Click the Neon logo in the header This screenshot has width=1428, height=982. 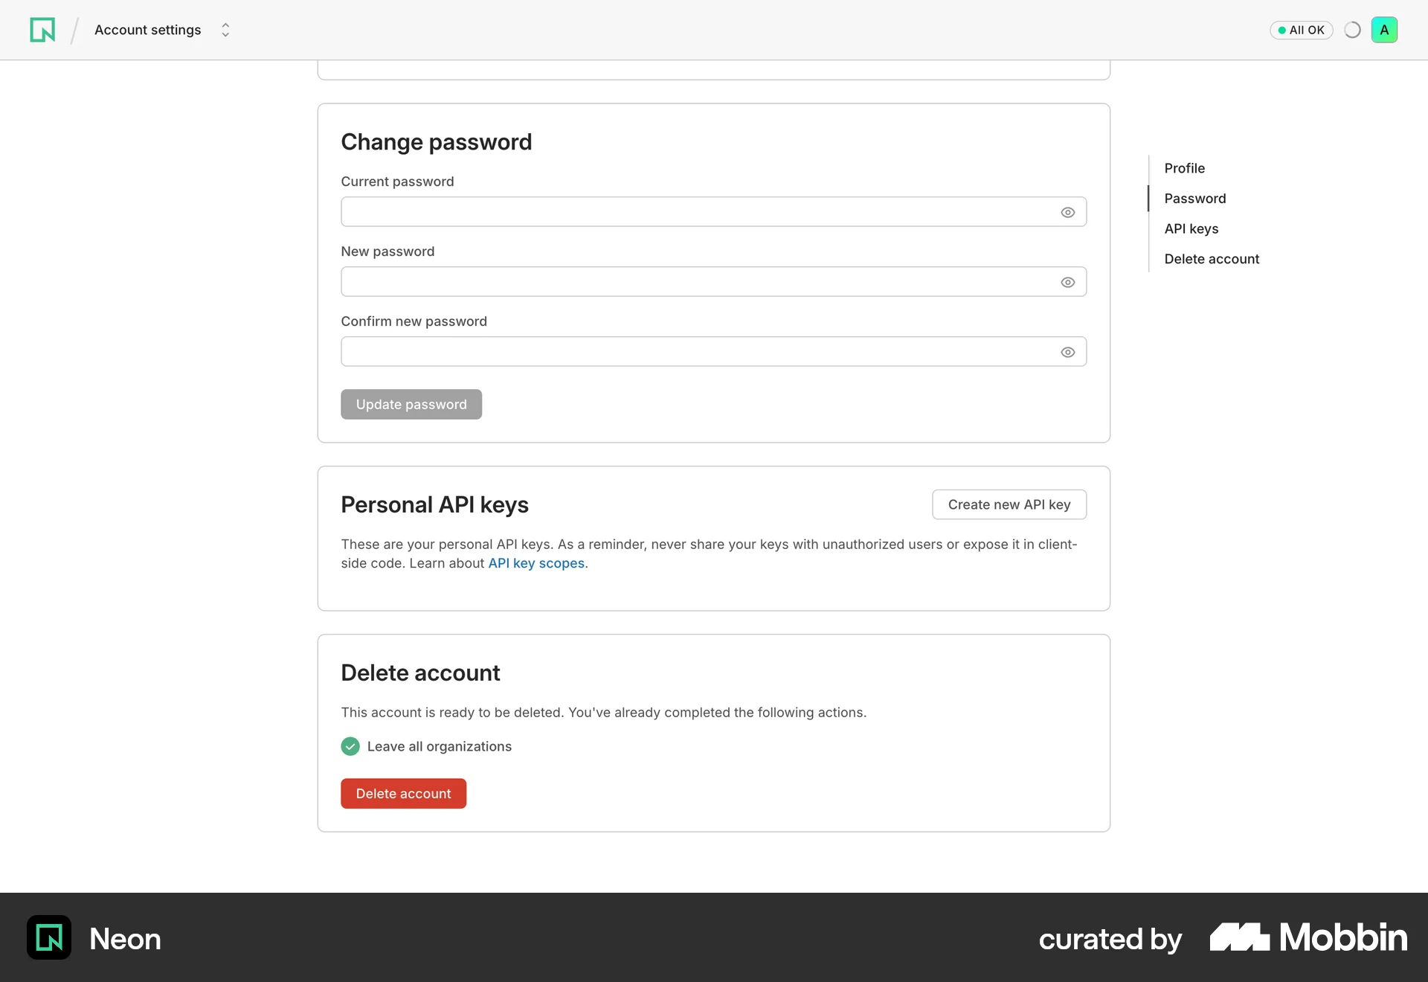tap(42, 30)
